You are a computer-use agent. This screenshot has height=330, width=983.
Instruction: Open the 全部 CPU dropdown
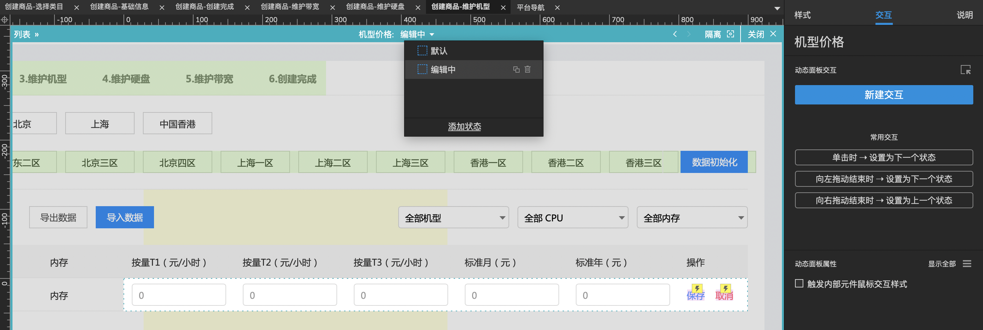572,218
